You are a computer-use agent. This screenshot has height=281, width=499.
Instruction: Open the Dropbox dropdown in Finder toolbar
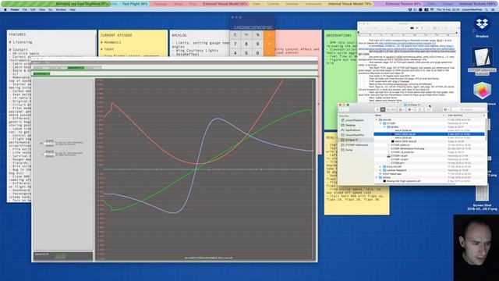pos(446,109)
